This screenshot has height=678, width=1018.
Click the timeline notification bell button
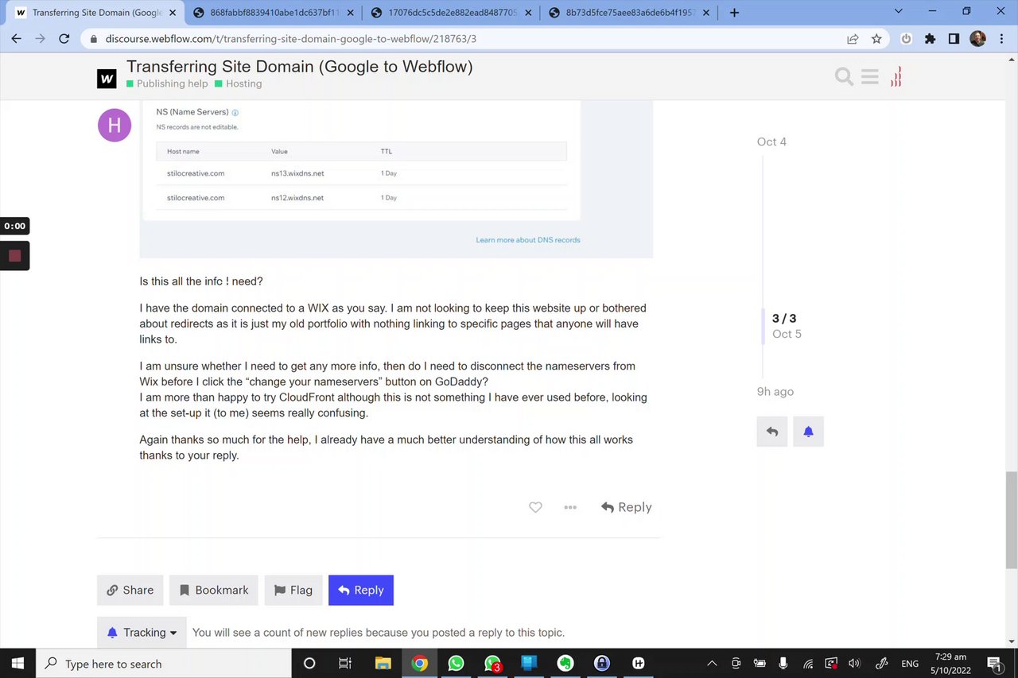pyautogui.click(x=808, y=432)
